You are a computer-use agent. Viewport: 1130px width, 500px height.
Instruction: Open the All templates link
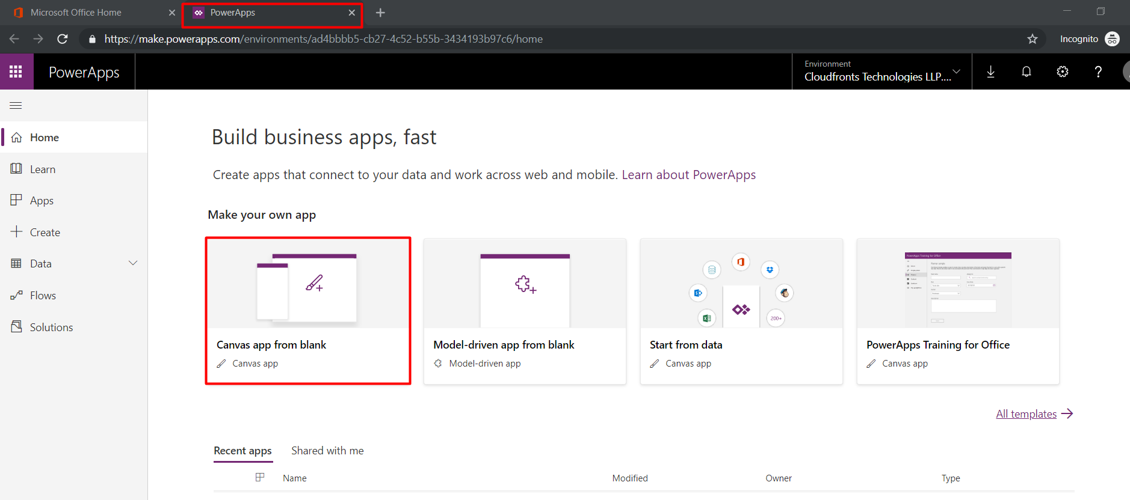pos(1026,414)
